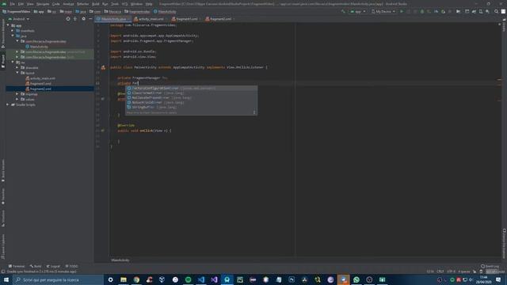Expand Gradle Scripts node
The width and height of the screenshot is (507, 285).
8,104
